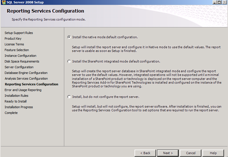Click the SharePoint integrated mode description paragraph

tap(147, 78)
